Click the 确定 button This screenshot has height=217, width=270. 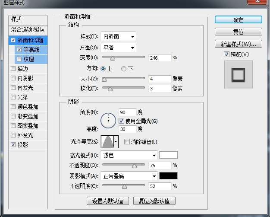(x=238, y=20)
